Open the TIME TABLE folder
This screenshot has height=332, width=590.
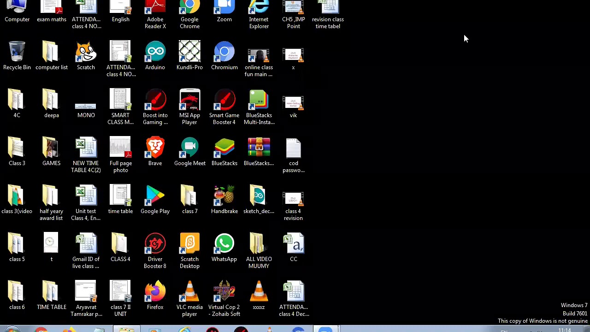click(51, 296)
